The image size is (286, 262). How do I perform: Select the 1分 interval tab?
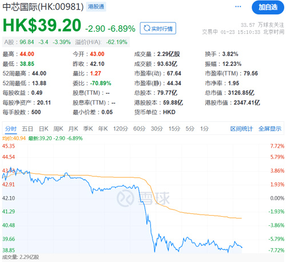tap(204, 129)
